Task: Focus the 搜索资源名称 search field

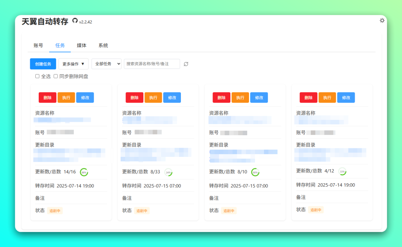Action: 152,64
